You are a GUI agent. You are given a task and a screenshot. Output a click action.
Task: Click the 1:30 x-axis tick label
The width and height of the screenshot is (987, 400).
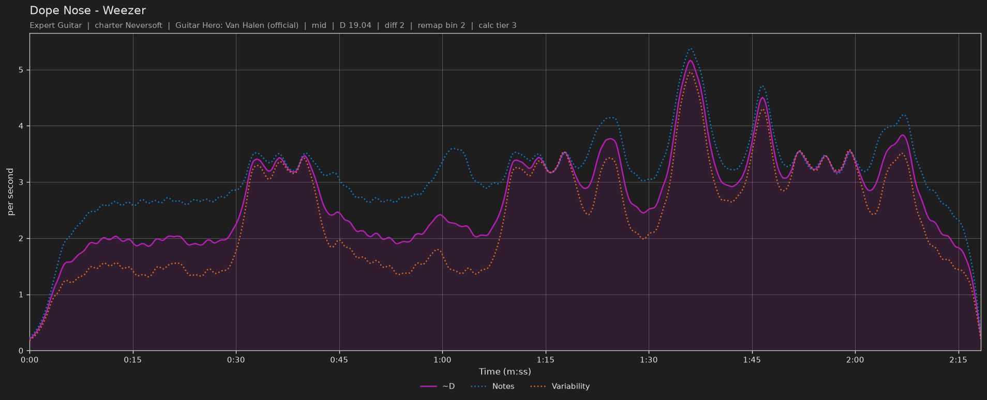pyautogui.click(x=649, y=360)
